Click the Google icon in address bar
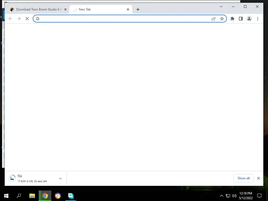Screen dimensions: 268x201 tap(38, 19)
